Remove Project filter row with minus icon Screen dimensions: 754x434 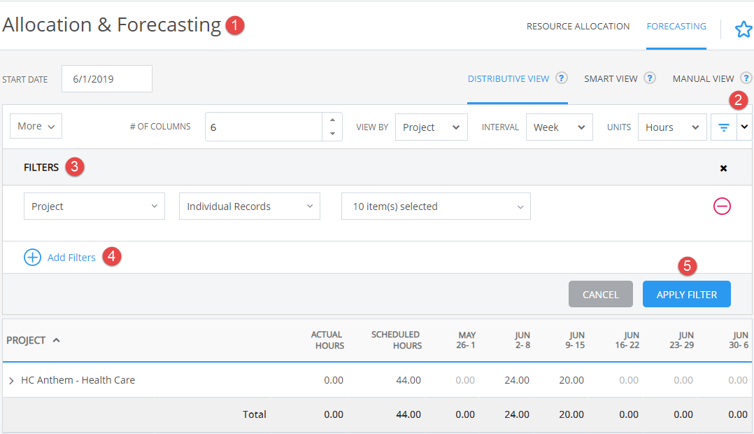[x=722, y=206]
